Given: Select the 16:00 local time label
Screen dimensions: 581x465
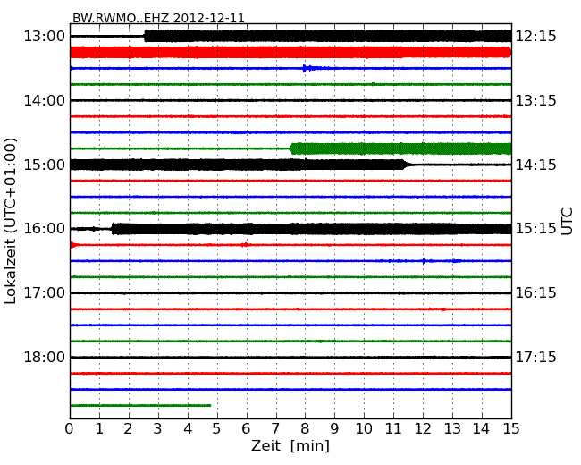Looking at the screenshot, I should click(44, 228).
